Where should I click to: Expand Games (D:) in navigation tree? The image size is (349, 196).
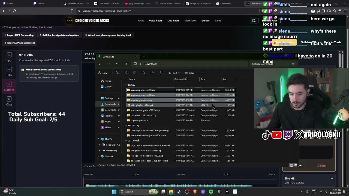[x=99, y=151]
